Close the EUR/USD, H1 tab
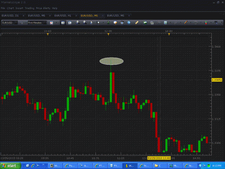This screenshot has height=169, width=225. [x=76, y=15]
